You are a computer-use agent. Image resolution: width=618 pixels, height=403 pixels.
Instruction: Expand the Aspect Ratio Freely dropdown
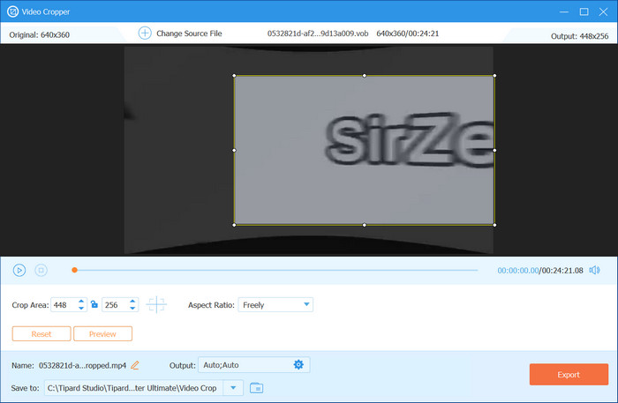(275, 305)
